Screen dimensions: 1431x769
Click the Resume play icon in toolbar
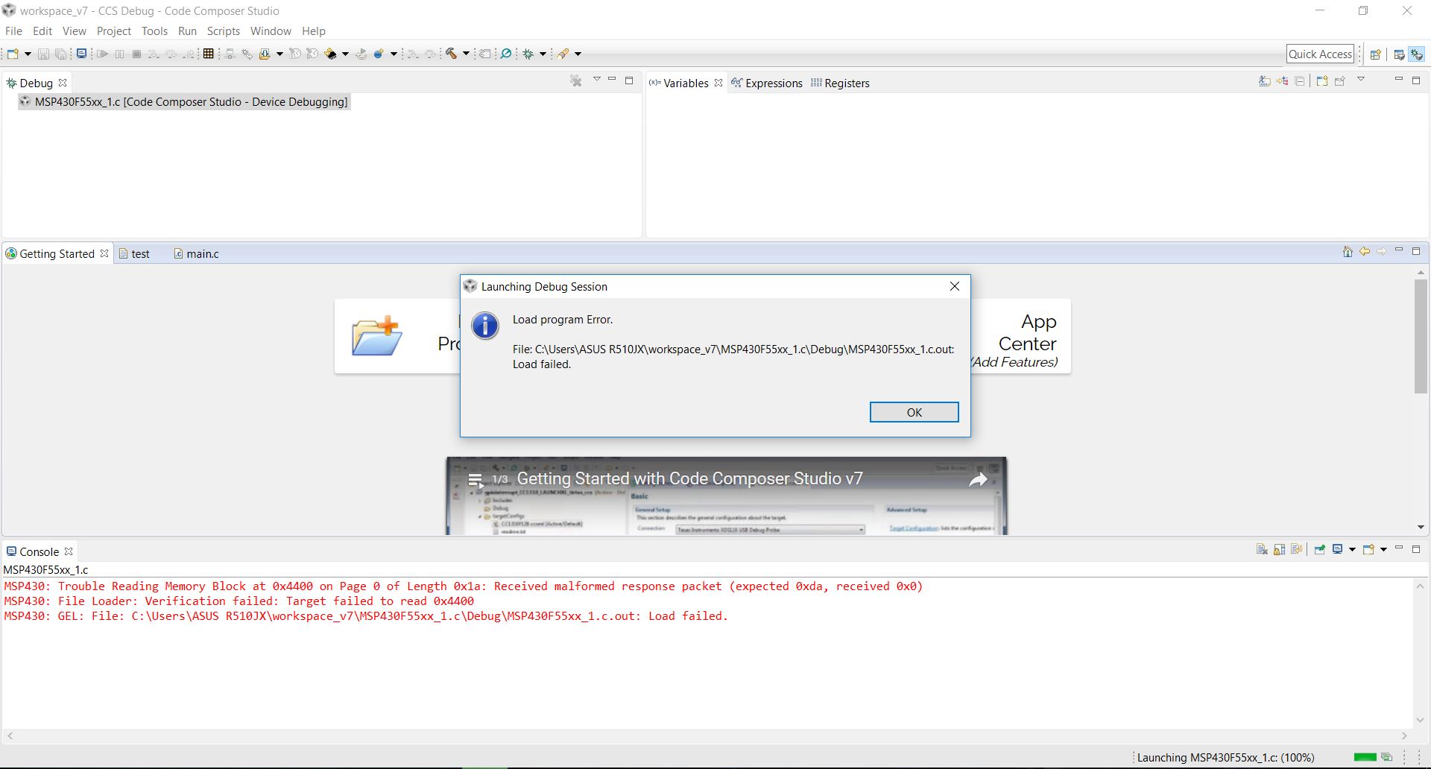103,54
